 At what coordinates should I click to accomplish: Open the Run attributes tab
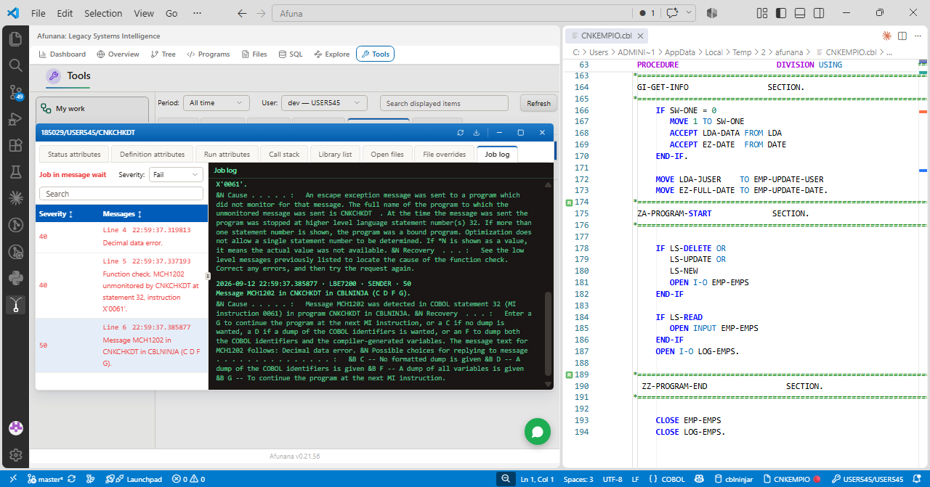(x=227, y=154)
